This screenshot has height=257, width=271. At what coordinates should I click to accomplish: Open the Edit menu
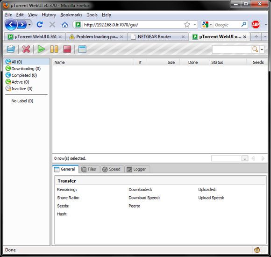coord(20,15)
